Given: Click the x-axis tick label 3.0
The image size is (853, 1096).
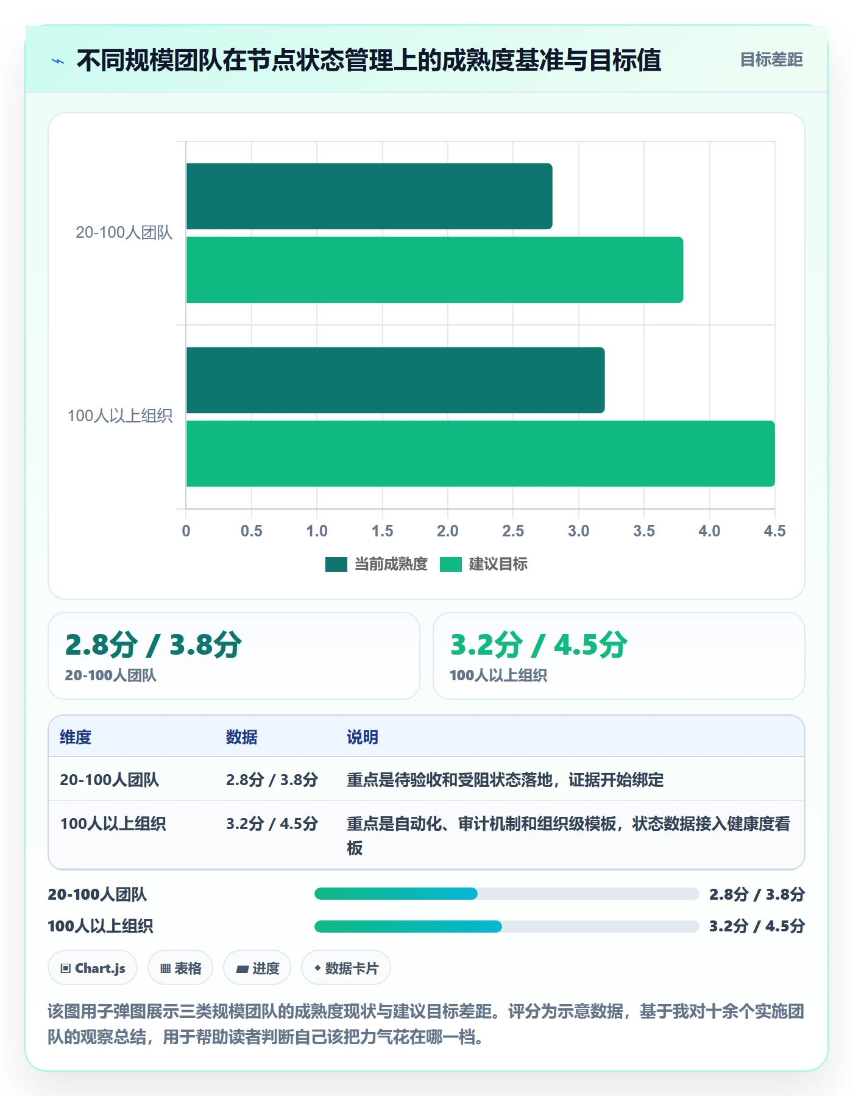Looking at the screenshot, I should (579, 531).
